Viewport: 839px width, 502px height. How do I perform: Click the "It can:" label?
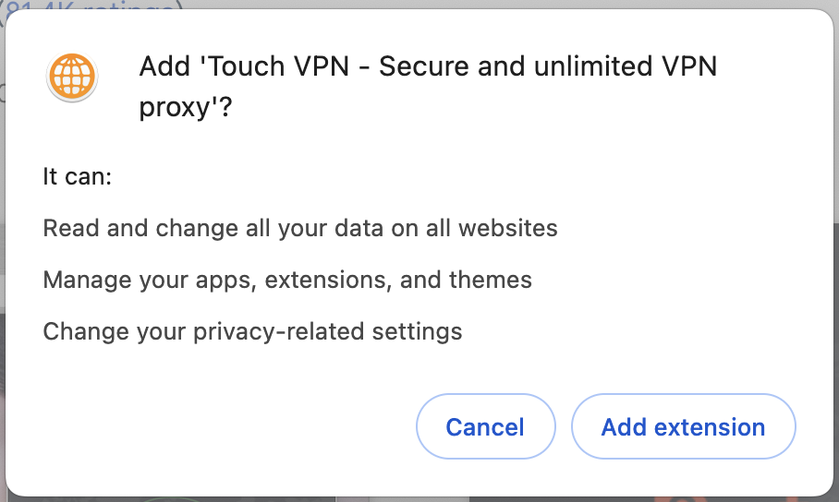[77, 176]
